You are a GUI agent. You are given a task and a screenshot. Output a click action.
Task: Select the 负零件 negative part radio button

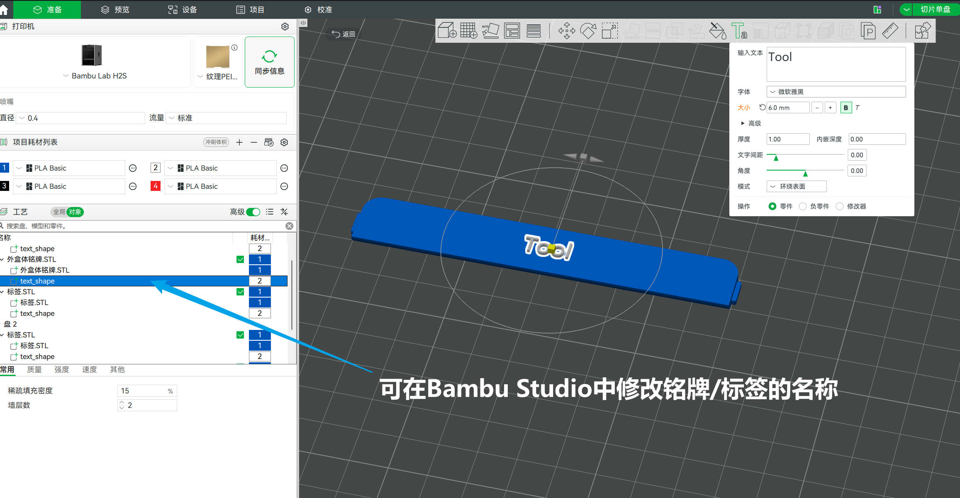click(803, 206)
